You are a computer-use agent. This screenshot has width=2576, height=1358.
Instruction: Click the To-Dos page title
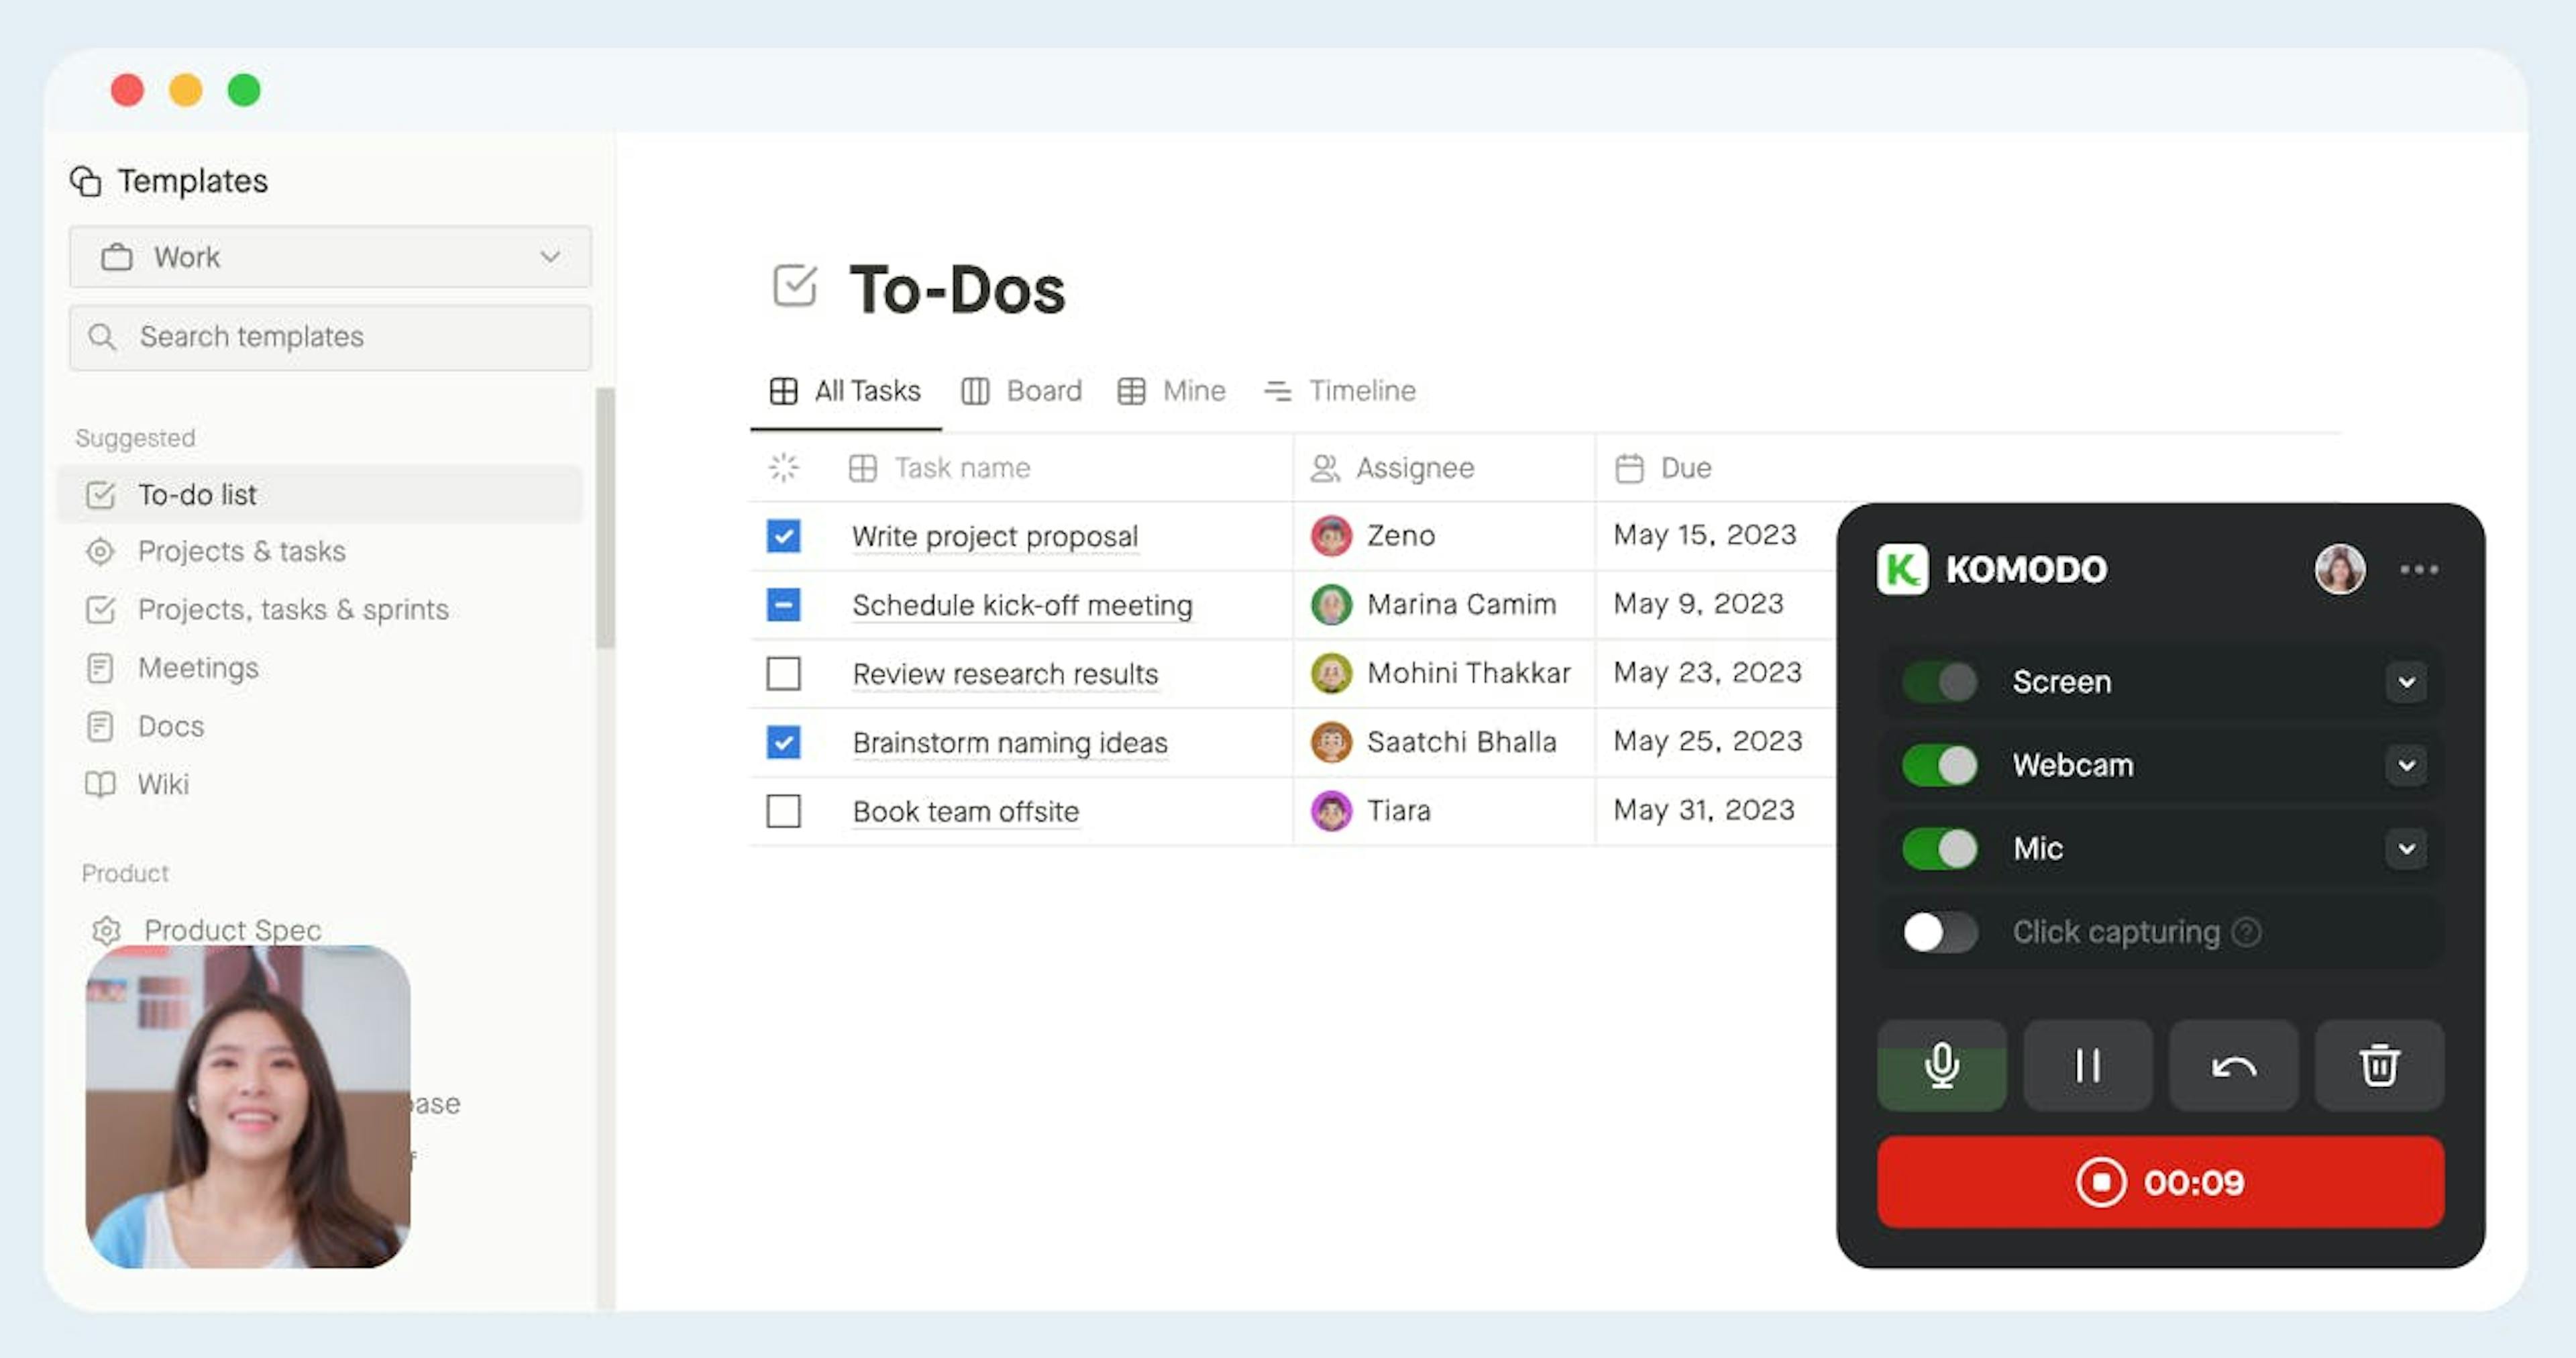[957, 289]
